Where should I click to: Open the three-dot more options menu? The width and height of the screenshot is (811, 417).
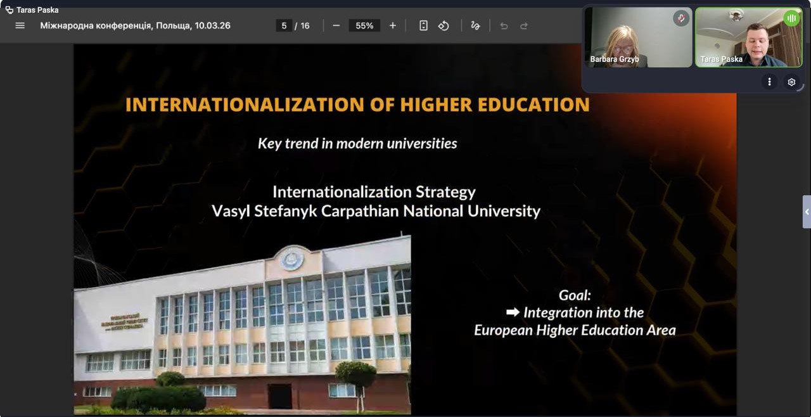point(769,82)
